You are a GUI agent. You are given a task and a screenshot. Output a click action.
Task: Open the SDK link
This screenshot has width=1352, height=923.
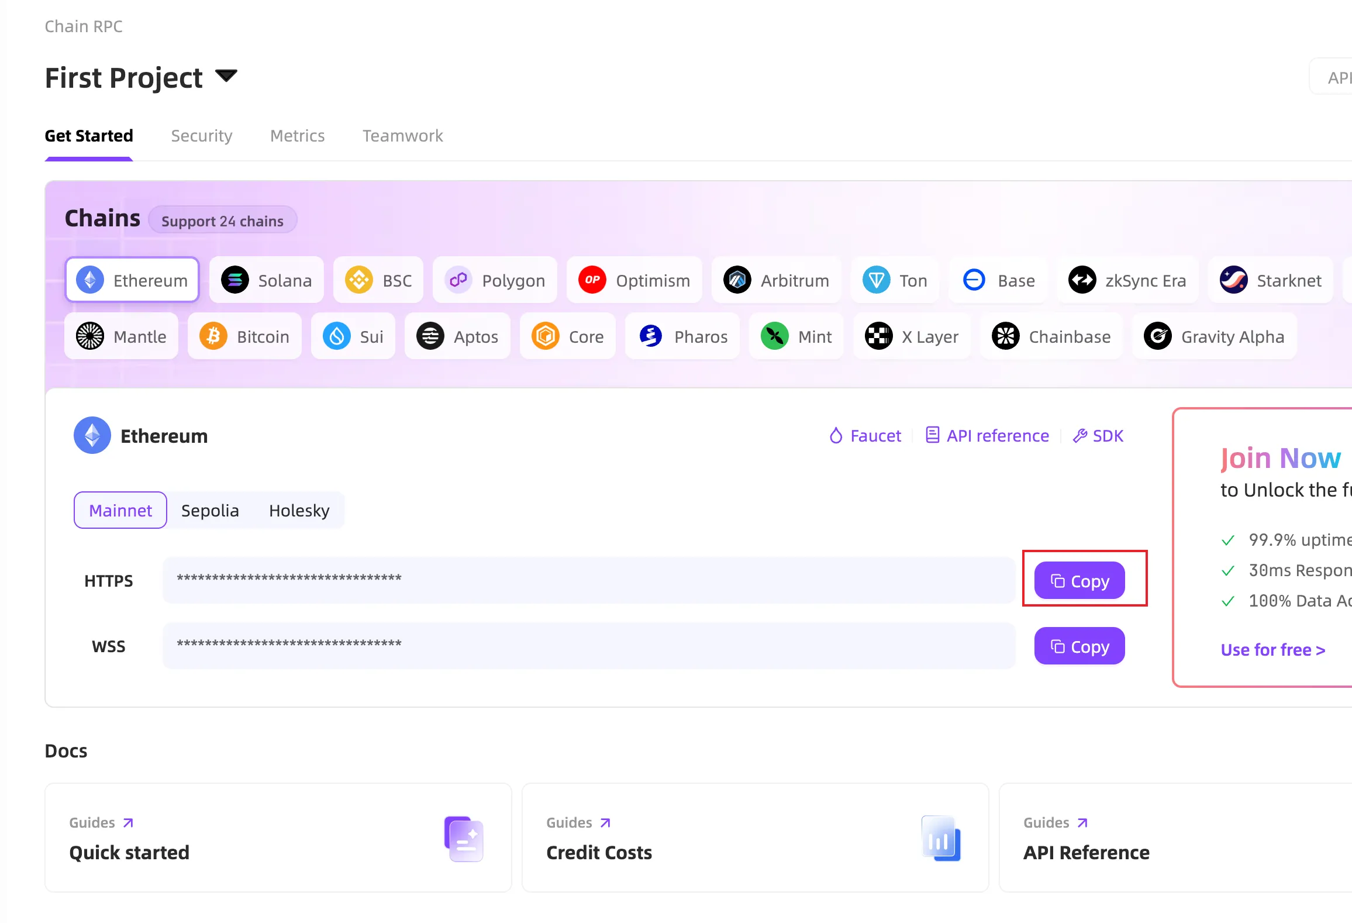[1098, 436]
